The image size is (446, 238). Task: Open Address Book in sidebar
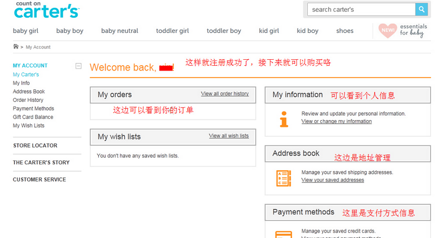coord(29,92)
